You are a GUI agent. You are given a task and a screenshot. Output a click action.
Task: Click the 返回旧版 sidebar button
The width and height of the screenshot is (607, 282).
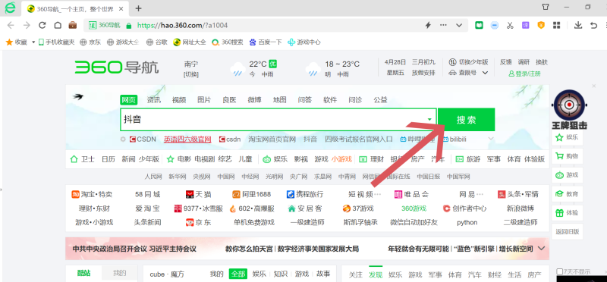[567, 231]
